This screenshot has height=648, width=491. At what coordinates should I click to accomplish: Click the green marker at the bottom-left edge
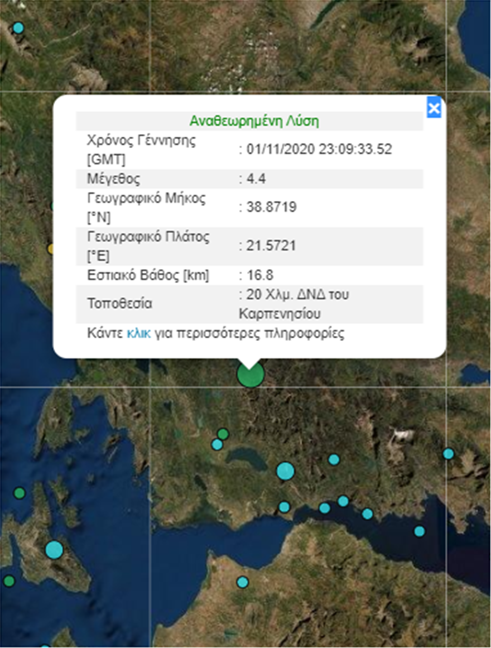[8, 581]
